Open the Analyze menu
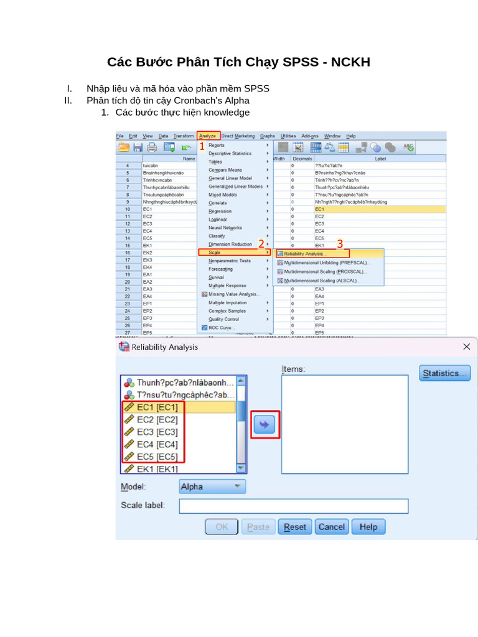The height and width of the screenshot is (637, 478). [208, 136]
